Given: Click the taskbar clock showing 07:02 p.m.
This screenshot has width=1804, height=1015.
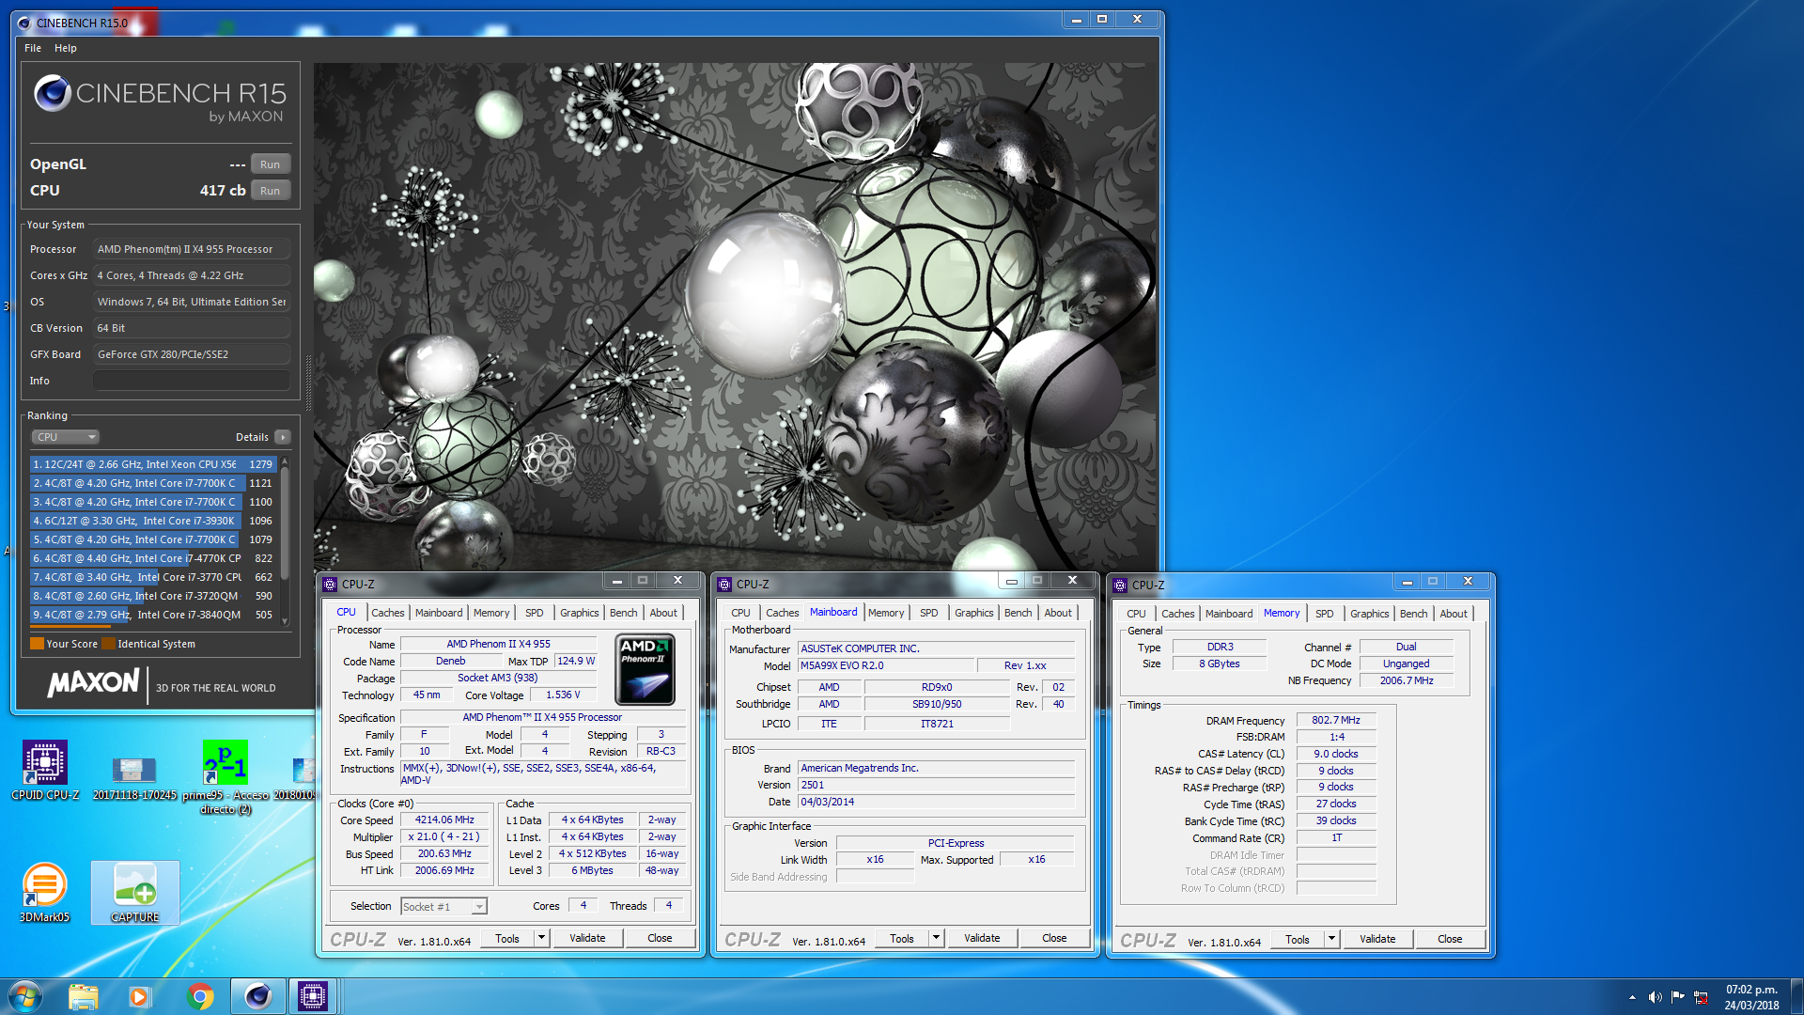Looking at the screenshot, I should (x=1751, y=997).
